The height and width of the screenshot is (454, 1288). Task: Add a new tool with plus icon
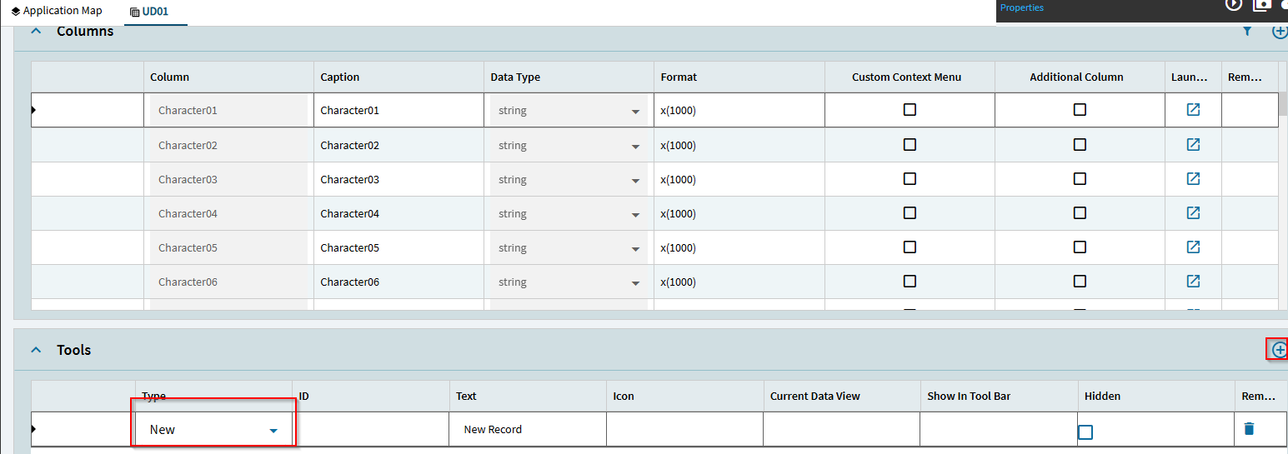(x=1280, y=350)
